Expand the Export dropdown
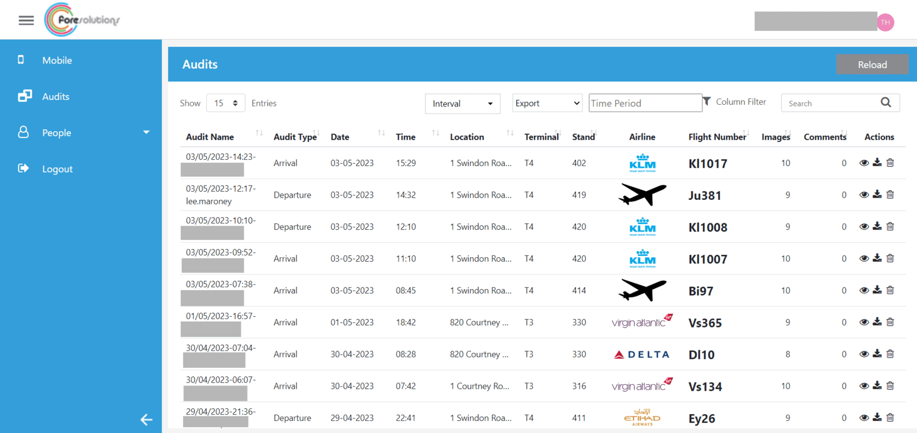The width and height of the screenshot is (917, 433). (x=547, y=103)
